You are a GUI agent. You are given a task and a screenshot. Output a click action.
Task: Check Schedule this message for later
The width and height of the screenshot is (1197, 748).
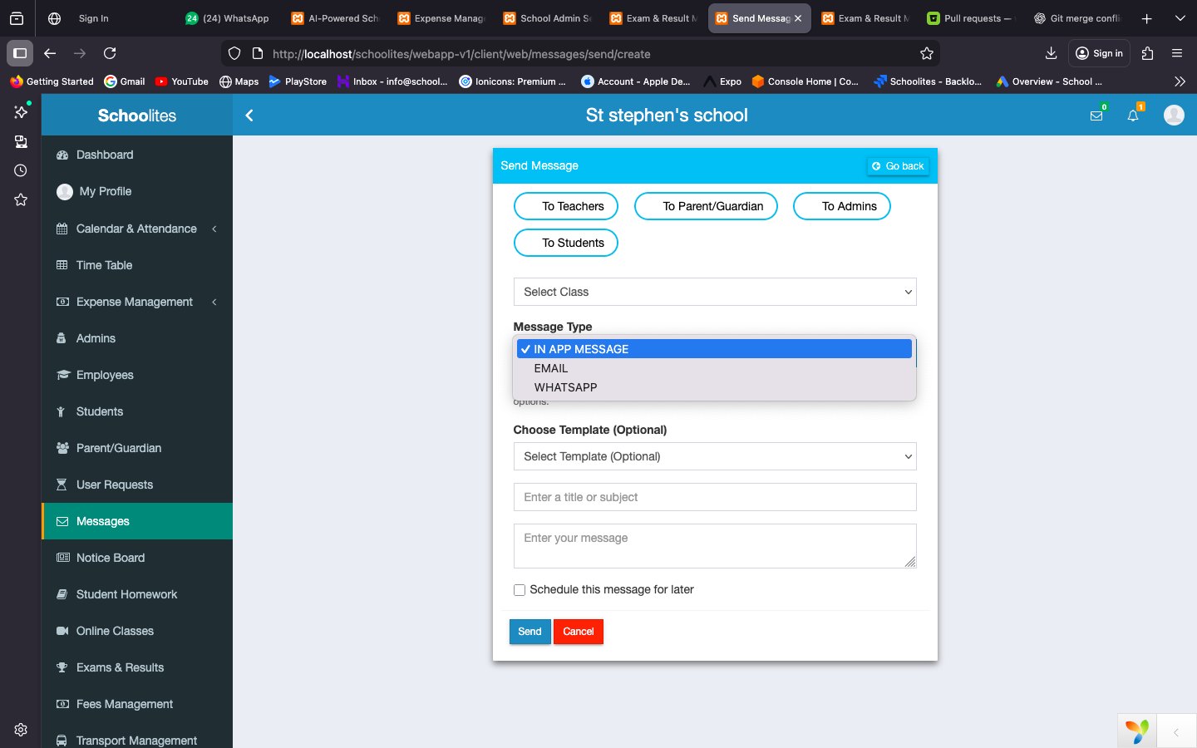click(519, 589)
